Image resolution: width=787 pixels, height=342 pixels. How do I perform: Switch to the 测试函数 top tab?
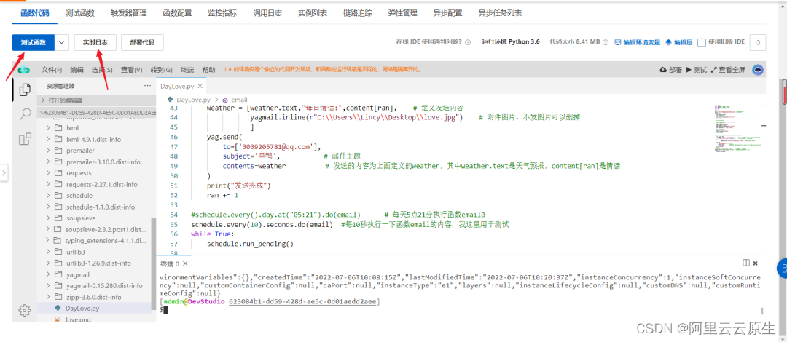[x=80, y=13]
